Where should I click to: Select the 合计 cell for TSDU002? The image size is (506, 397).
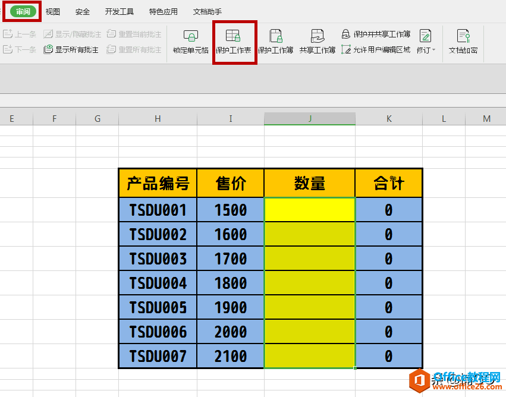coord(389,234)
